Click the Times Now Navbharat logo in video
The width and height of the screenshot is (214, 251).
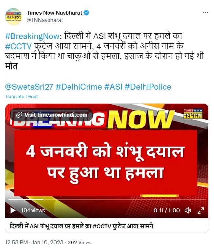click(193, 114)
